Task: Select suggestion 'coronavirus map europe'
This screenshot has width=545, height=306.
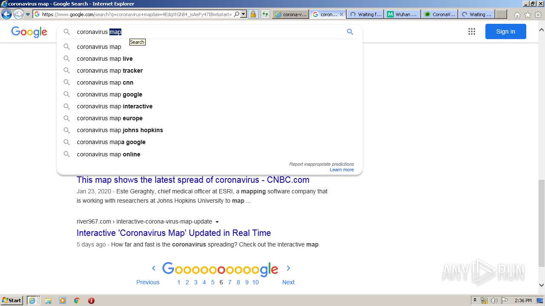Action: [x=209, y=118]
